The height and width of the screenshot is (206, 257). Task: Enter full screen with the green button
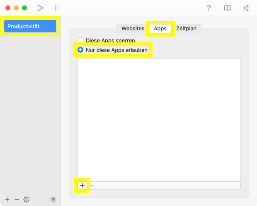(24, 8)
